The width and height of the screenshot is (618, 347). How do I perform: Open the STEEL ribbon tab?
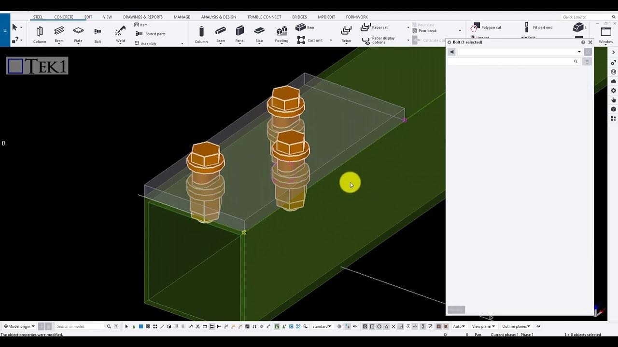coord(38,17)
